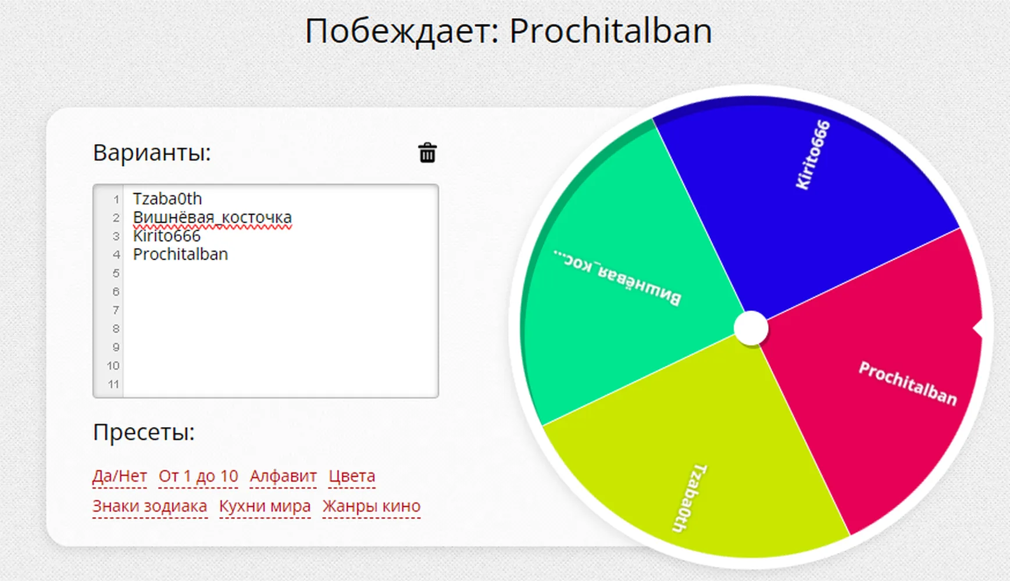Click the Варианты: heading

pos(152,153)
